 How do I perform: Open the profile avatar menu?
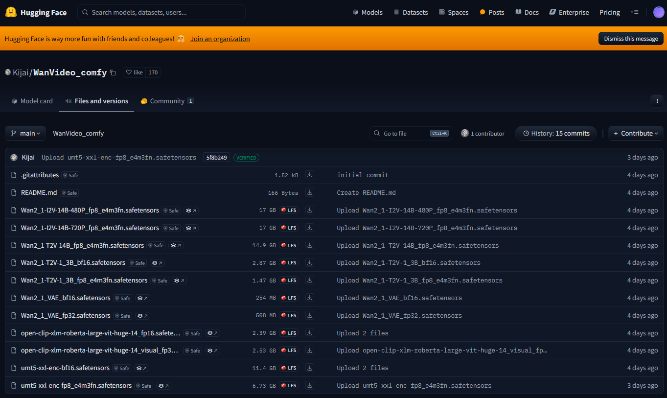[659, 12]
